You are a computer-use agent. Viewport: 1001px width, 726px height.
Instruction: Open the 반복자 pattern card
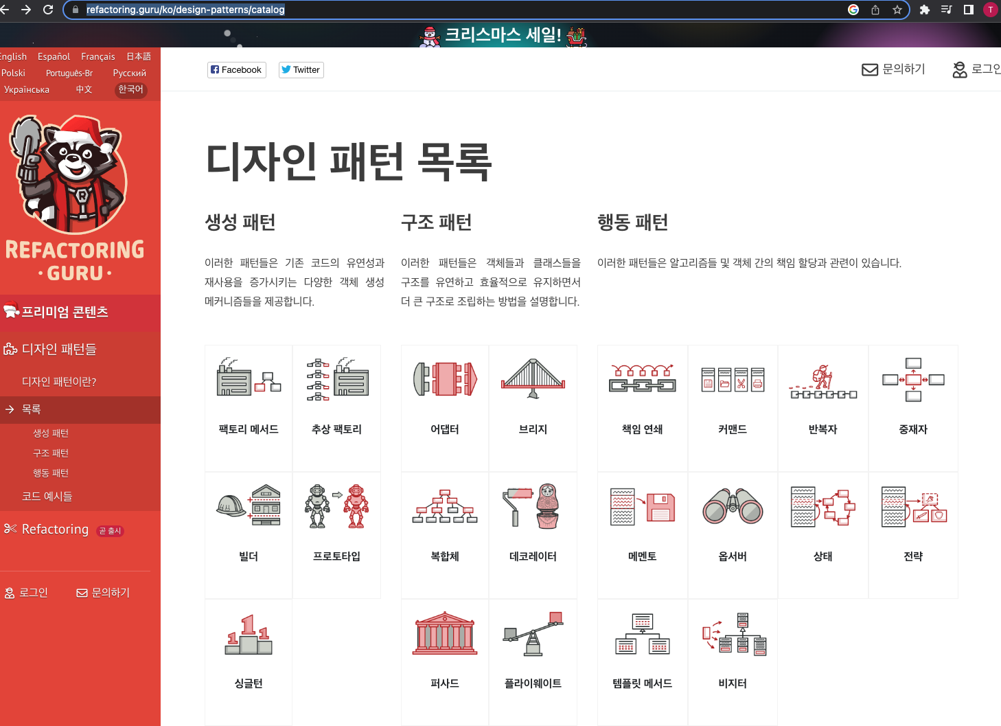pos(822,408)
